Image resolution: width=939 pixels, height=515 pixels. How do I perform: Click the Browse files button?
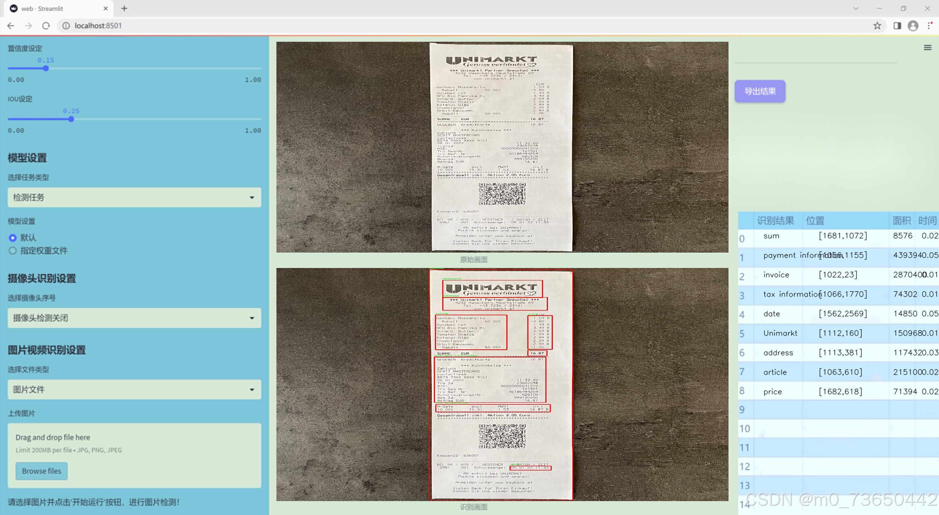(x=41, y=471)
